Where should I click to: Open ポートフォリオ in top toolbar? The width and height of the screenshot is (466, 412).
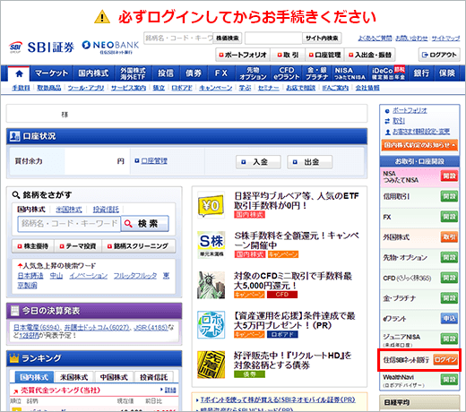point(243,55)
